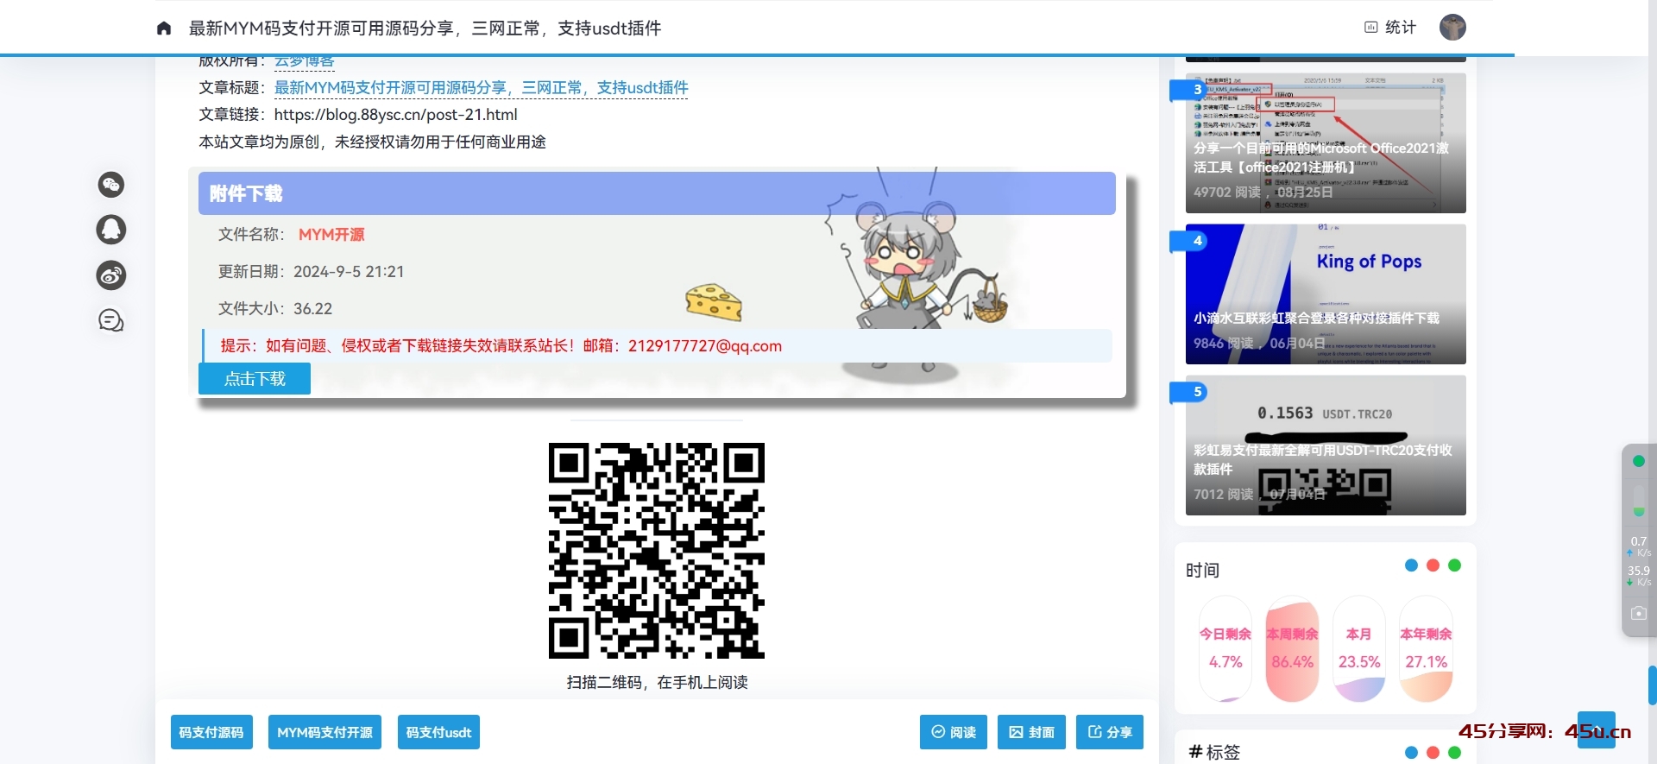
Task: Open the user avatar in header
Action: tap(1452, 27)
